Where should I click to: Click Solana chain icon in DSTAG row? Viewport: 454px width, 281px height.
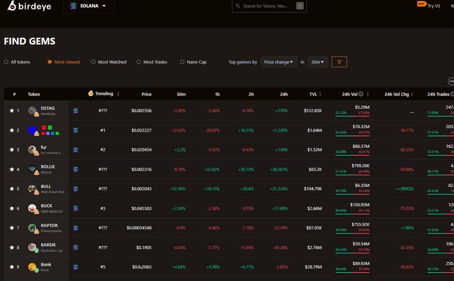pos(75,111)
